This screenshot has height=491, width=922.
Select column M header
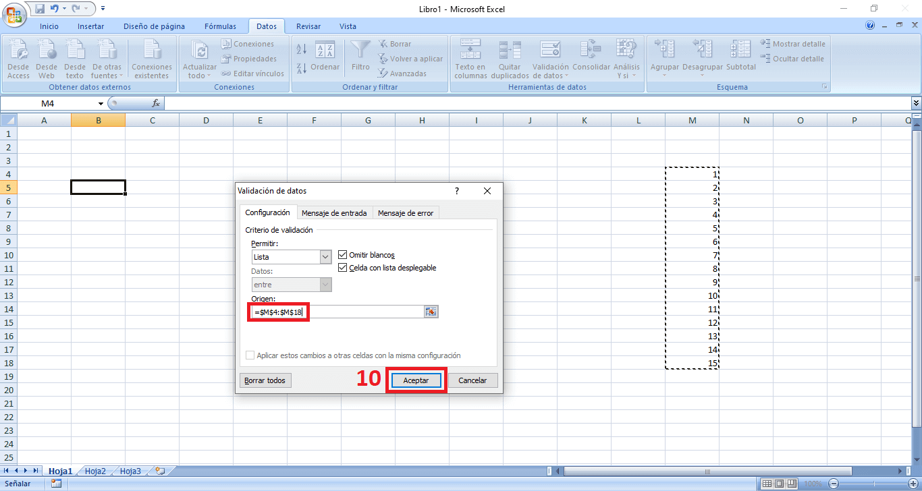pos(693,120)
